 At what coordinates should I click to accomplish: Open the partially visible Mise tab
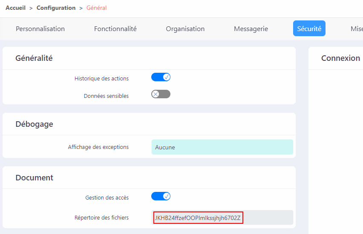point(357,29)
